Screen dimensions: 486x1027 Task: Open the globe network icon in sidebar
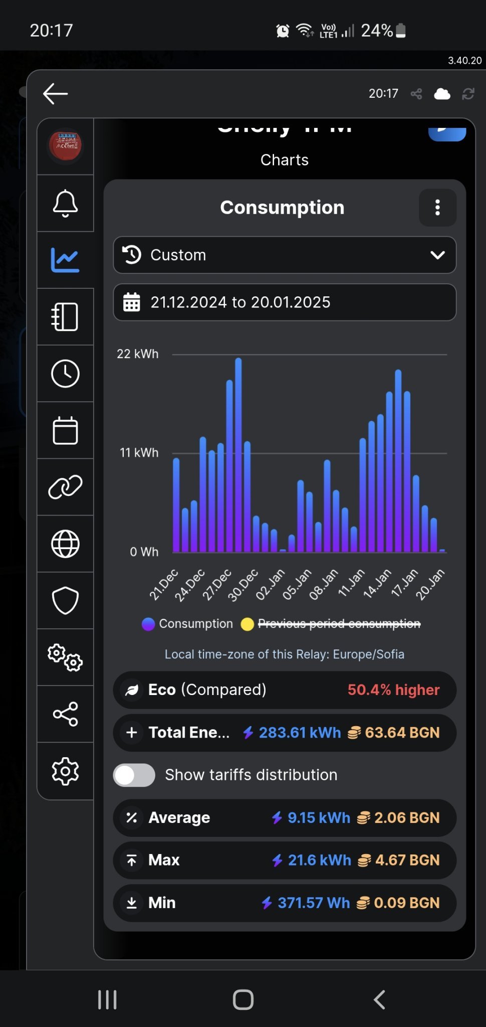click(x=65, y=544)
